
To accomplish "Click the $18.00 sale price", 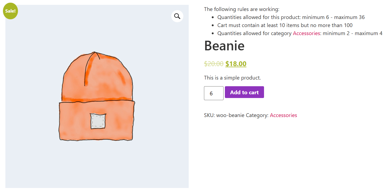I will pos(236,64).
